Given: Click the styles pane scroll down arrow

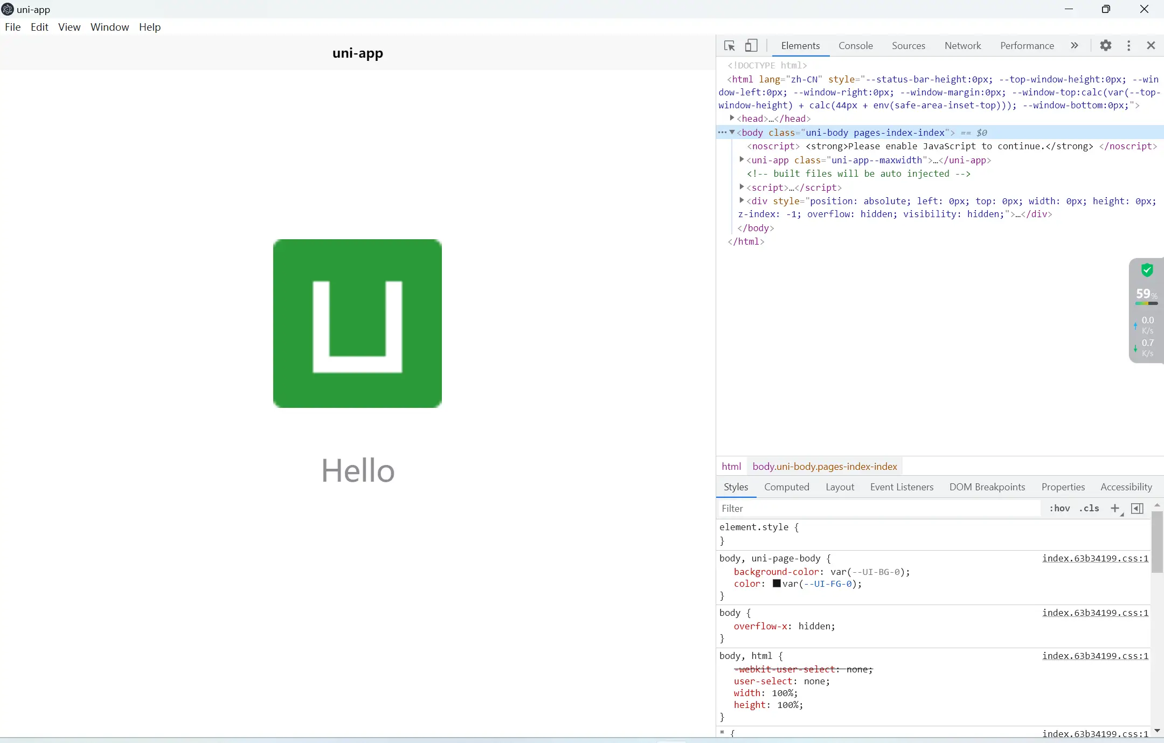Looking at the screenshot, I should click(x=1157, y=731).
